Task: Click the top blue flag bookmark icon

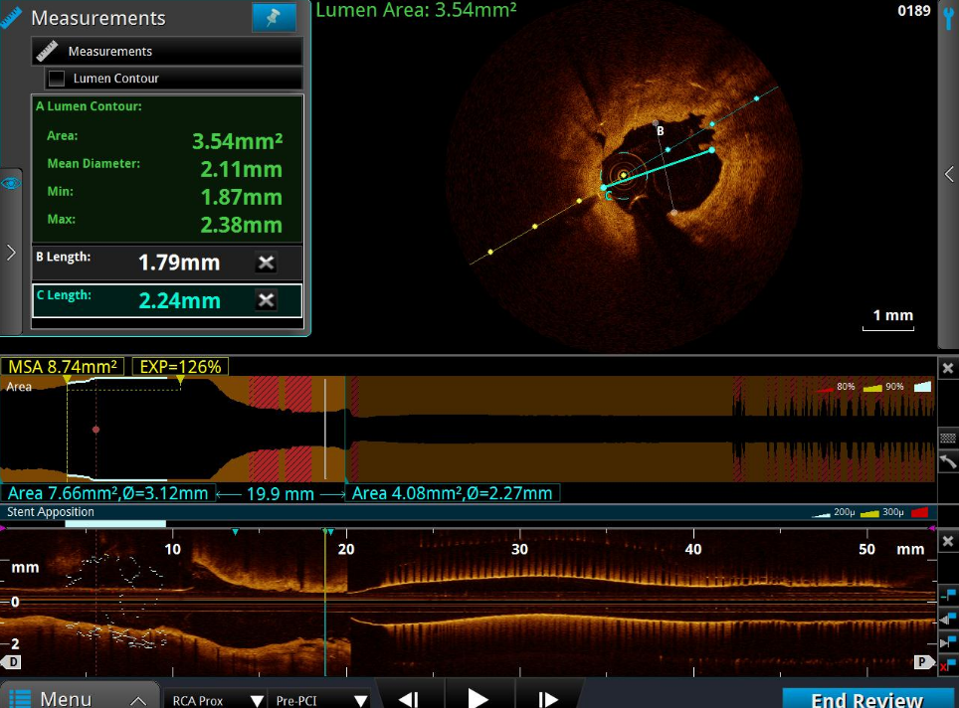Action: (x=948, y=595)
